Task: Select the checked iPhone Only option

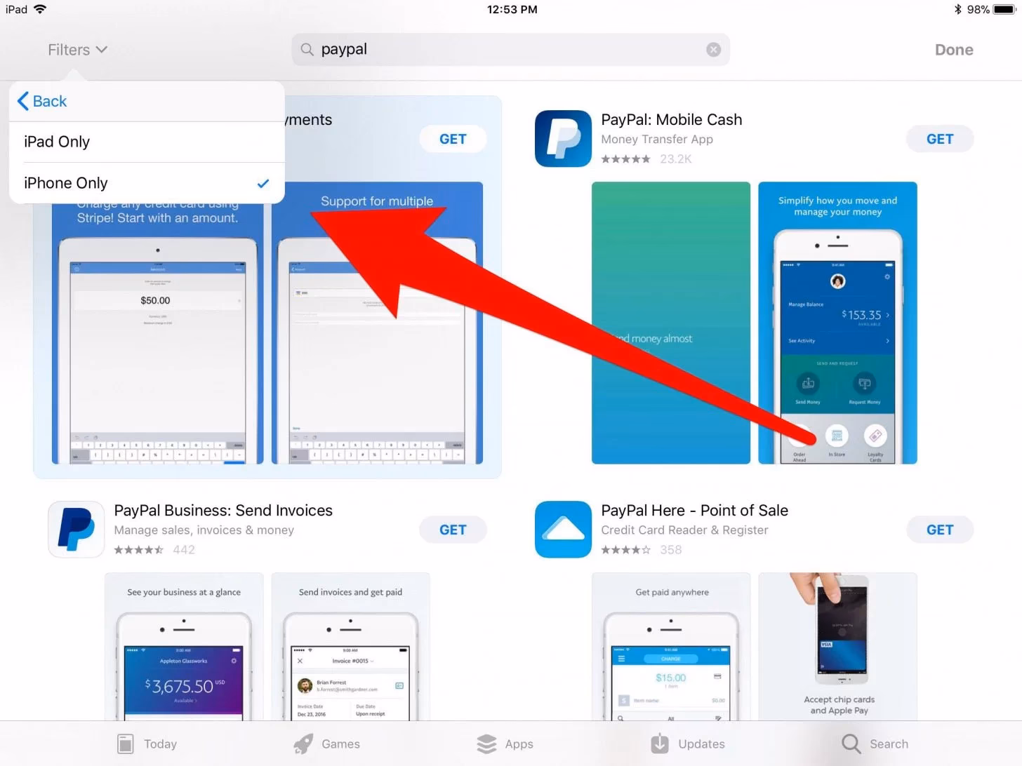Action: click(x=147, y=183)
